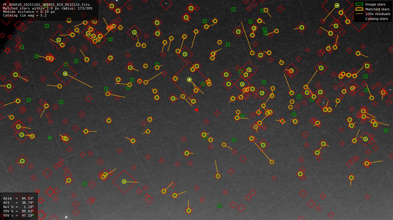Click the 'Matched stars' legend label

click(377, 9)
